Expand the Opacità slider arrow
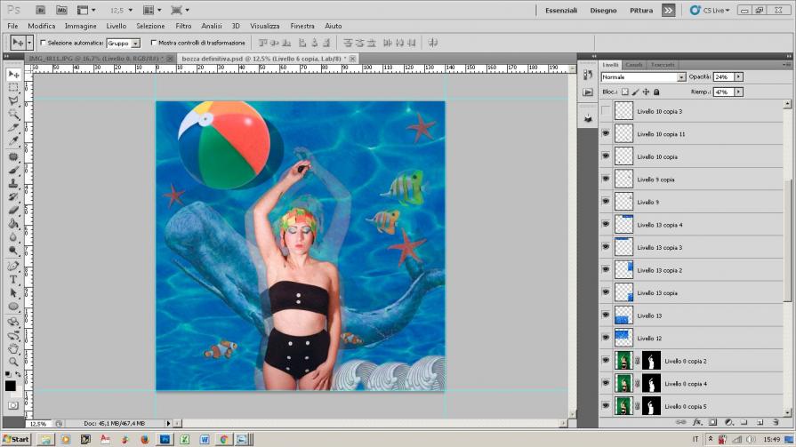 [738, 77]
